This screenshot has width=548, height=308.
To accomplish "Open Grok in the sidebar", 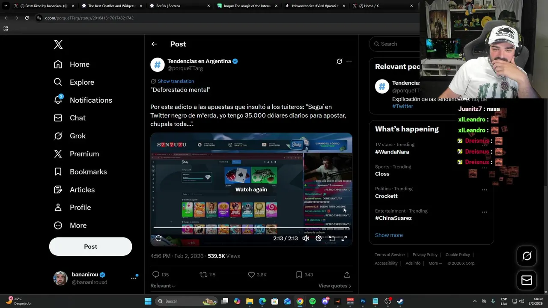I will tap(69, 136).
